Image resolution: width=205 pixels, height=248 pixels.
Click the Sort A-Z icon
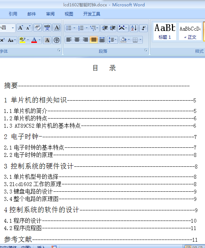134,28
